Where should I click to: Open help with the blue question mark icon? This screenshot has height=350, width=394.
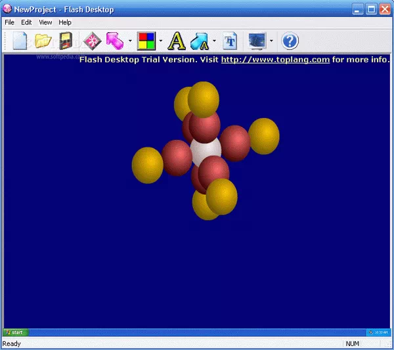[x=290, y=41]
